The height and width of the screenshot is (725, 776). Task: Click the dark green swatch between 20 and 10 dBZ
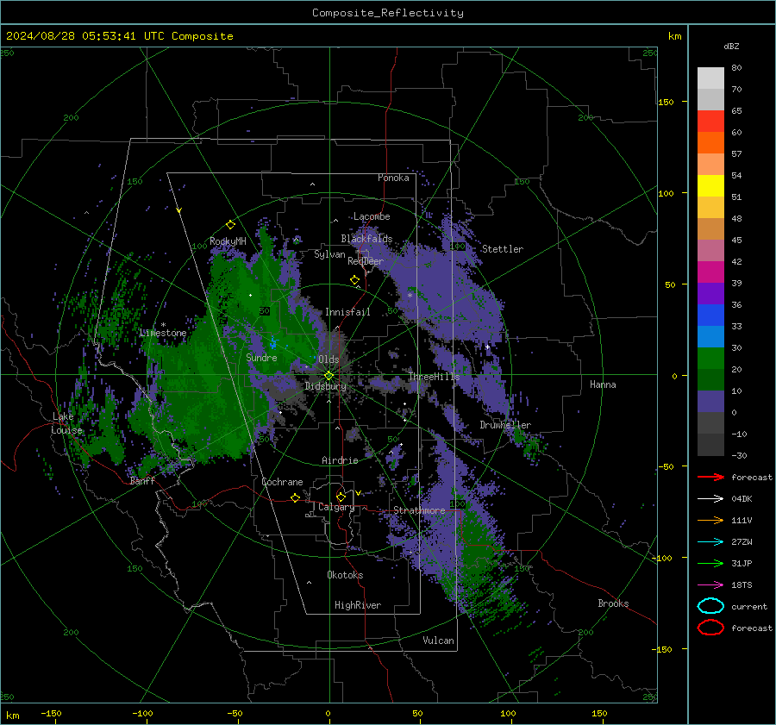[710, 379]
